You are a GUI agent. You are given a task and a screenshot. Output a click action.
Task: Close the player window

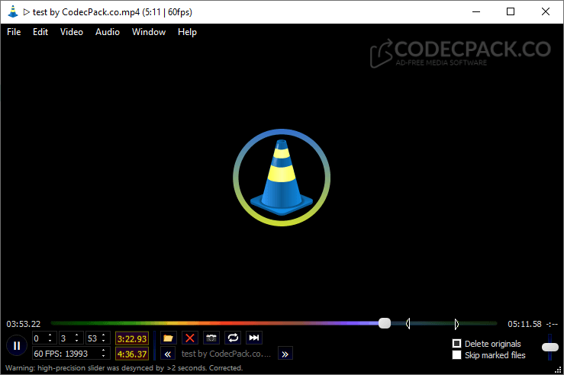[545, 12]
